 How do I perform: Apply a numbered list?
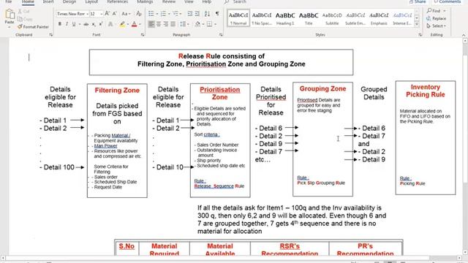click(x=163, y=14)
